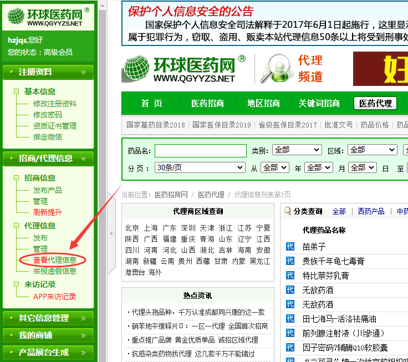The image size is (408, 362).
Task: Click the 代 icon beside 田七海马-活洛祛痛油
Action: 290,319
